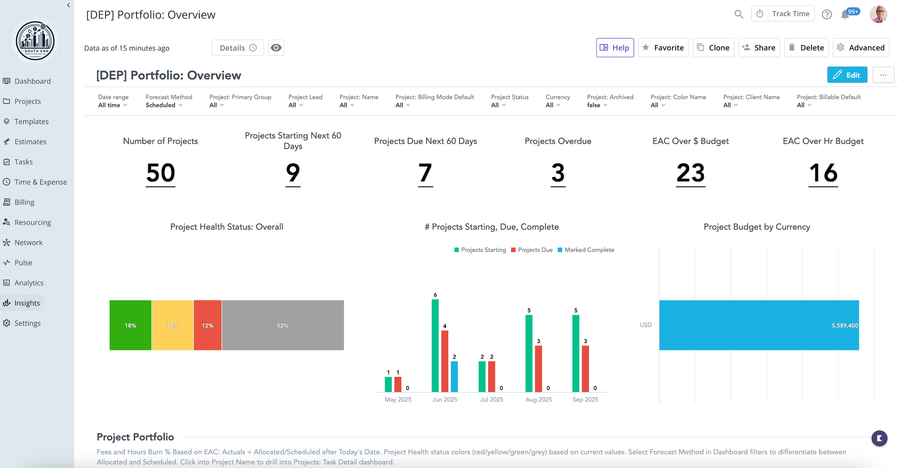The height and width of the screenshot is (468, 898).
Task: Click the Clone button
Action: [713, 48]
